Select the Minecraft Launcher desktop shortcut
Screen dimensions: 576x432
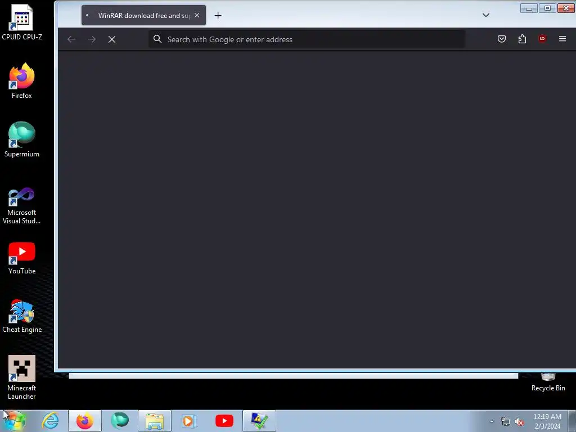[x=22, y=377]
